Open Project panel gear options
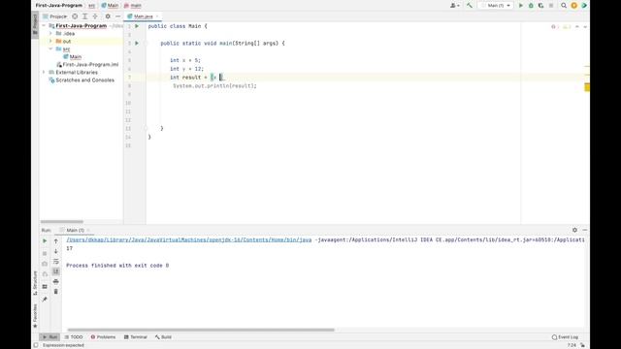Screen dimensions: 621x349 pyautogui.click(x=108, y=16)
